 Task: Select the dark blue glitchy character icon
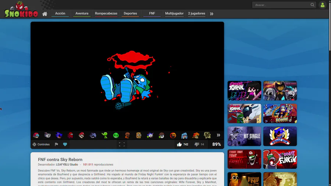pos(93,135)
